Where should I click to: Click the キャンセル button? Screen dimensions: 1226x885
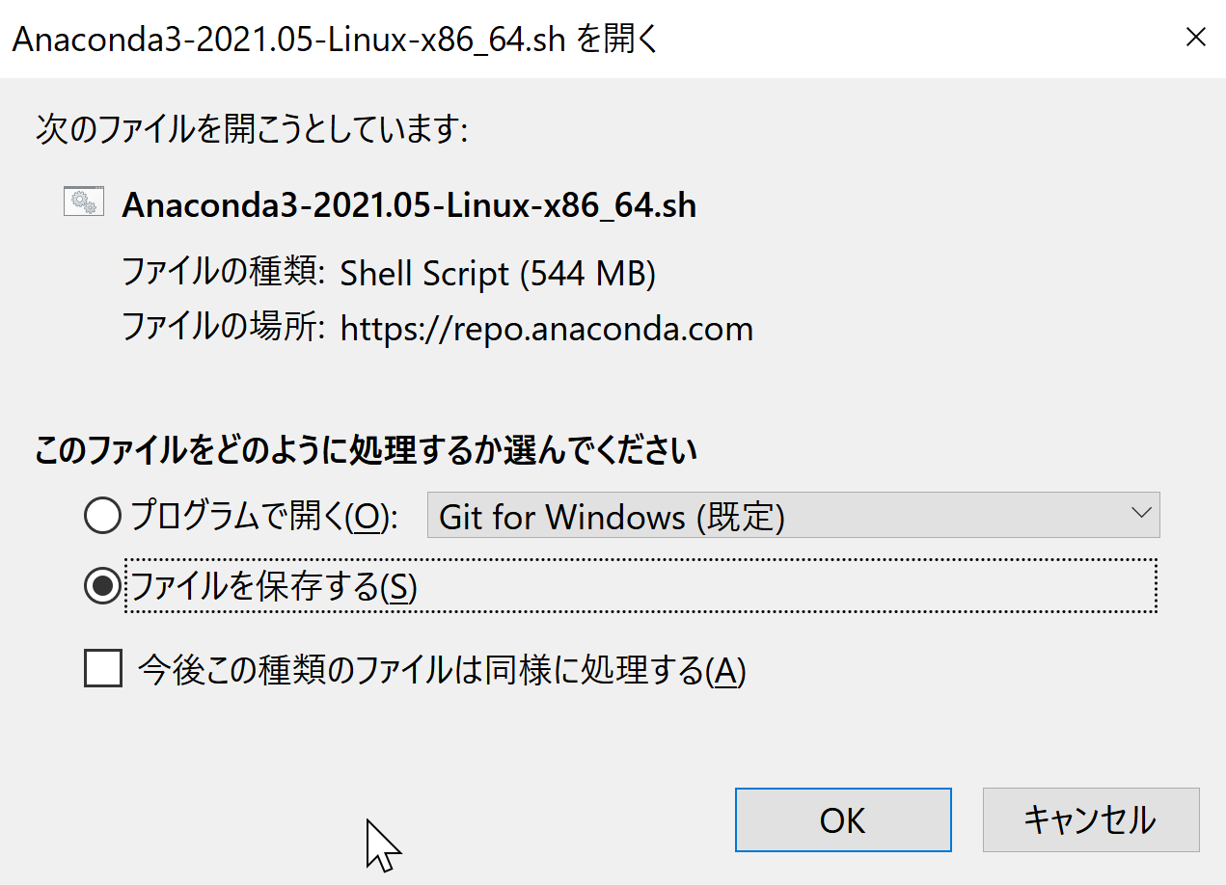1090,819
